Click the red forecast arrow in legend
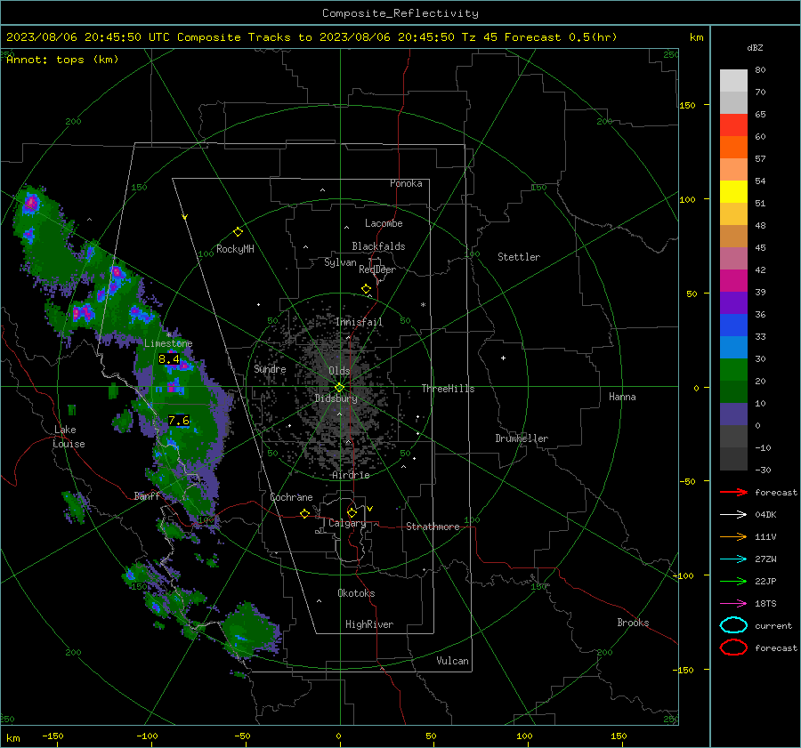This screenshot has height=748, width=801. (733, 492)
